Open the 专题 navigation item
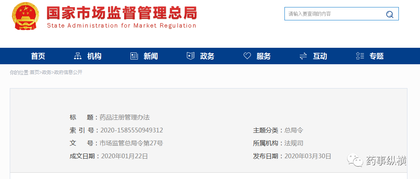The height and width of the screenshot is (179, 420). click(377, 56)
